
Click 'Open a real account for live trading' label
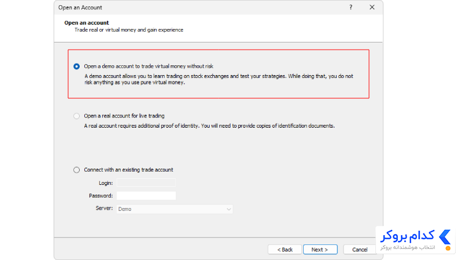tap(124, 116)
